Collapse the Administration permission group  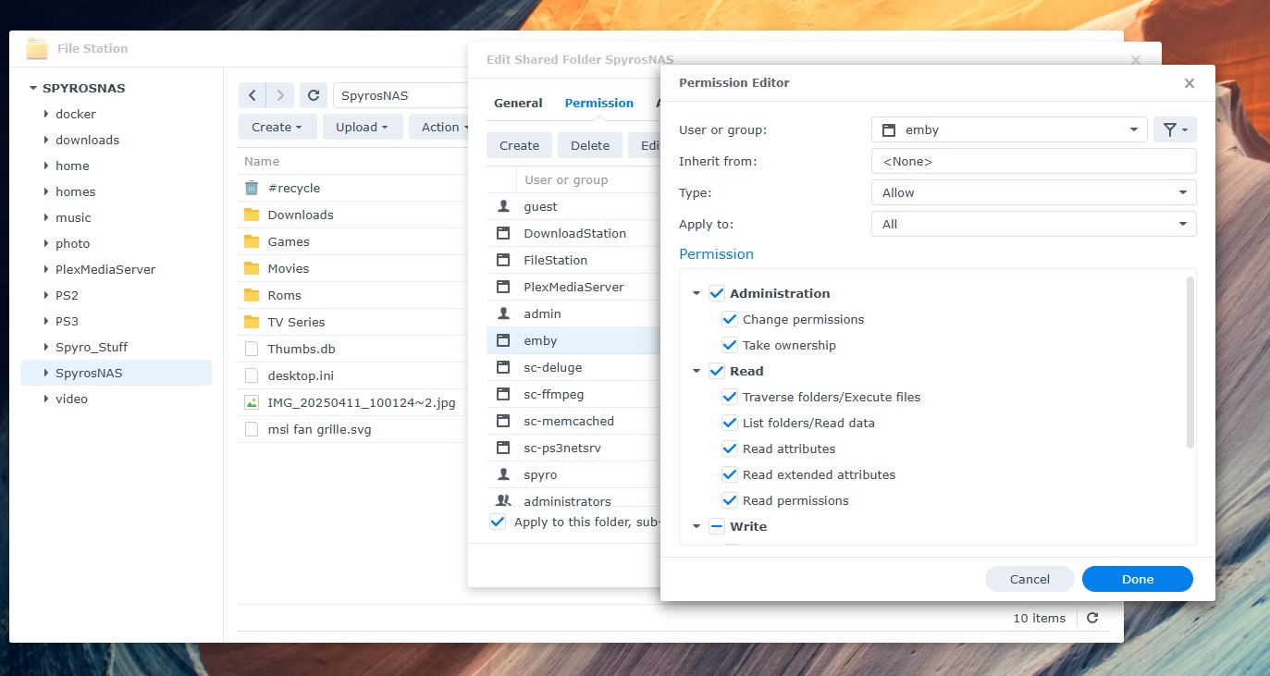(697, 294)
